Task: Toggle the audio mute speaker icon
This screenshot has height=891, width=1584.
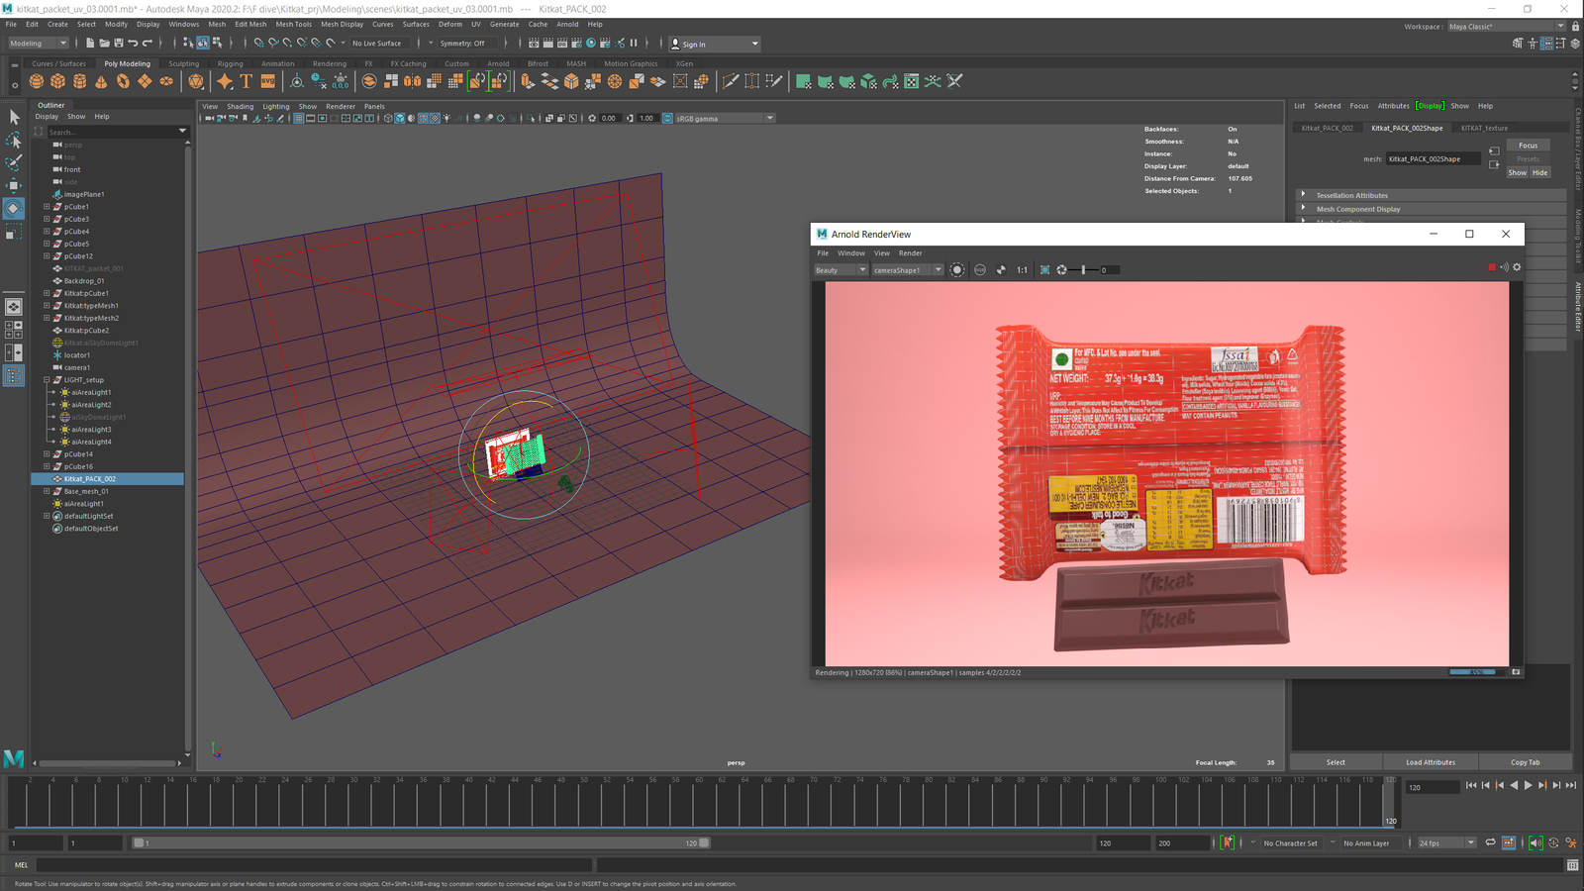Action: 1534,843
